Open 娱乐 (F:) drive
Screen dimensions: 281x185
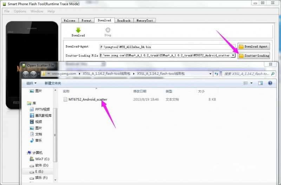pyautogui.click(x=41, y=178)
